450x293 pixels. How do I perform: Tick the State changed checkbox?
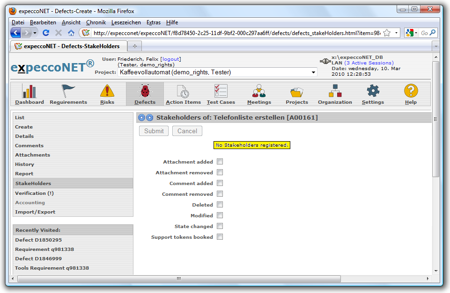(x=220, y=226)
